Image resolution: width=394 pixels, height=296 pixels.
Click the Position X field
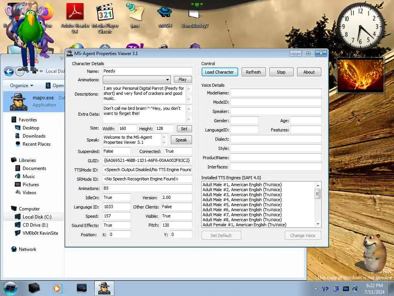119,234
